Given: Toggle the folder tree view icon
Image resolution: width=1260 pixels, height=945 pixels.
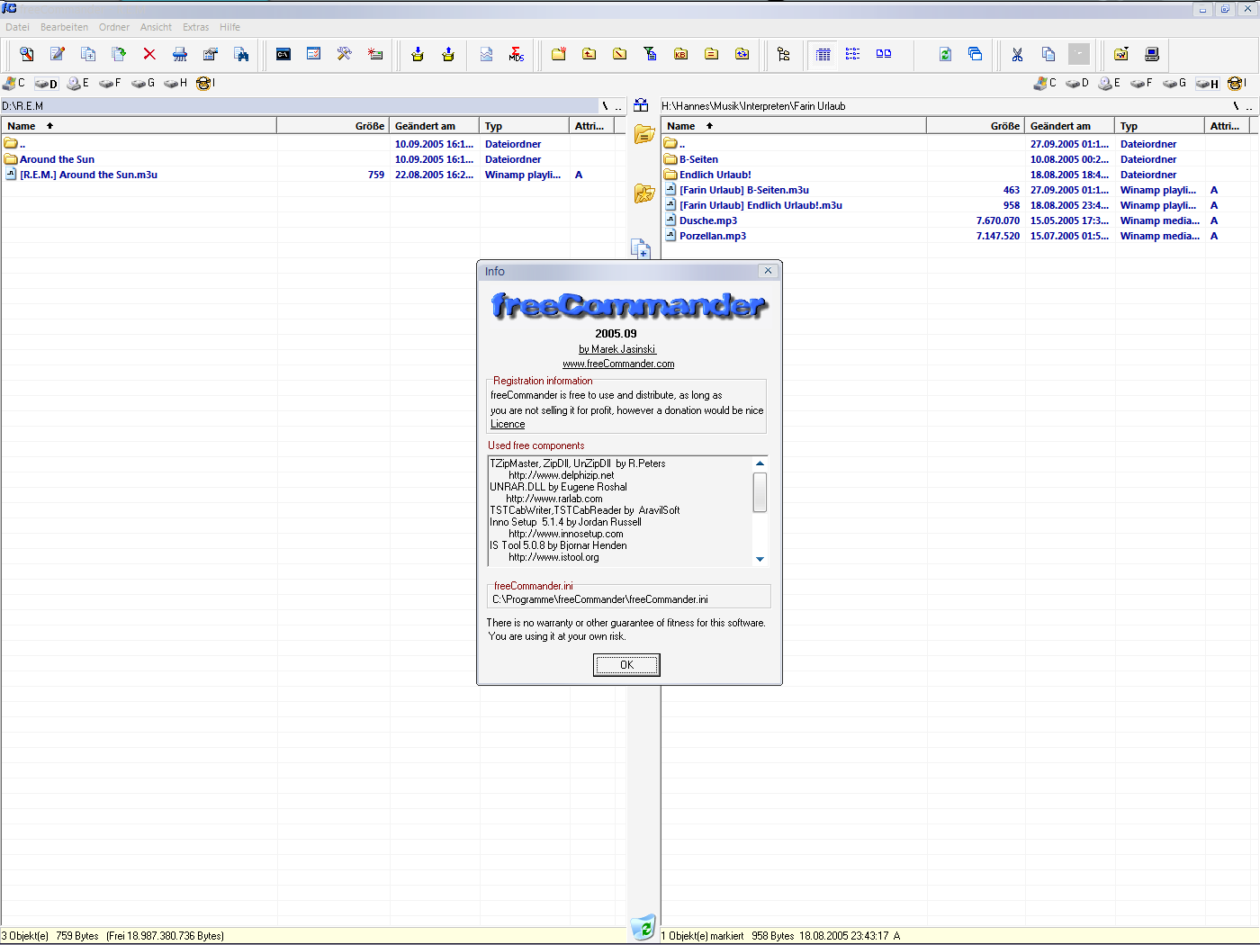Looking at the screenshot, I should [x=784, y=54].
